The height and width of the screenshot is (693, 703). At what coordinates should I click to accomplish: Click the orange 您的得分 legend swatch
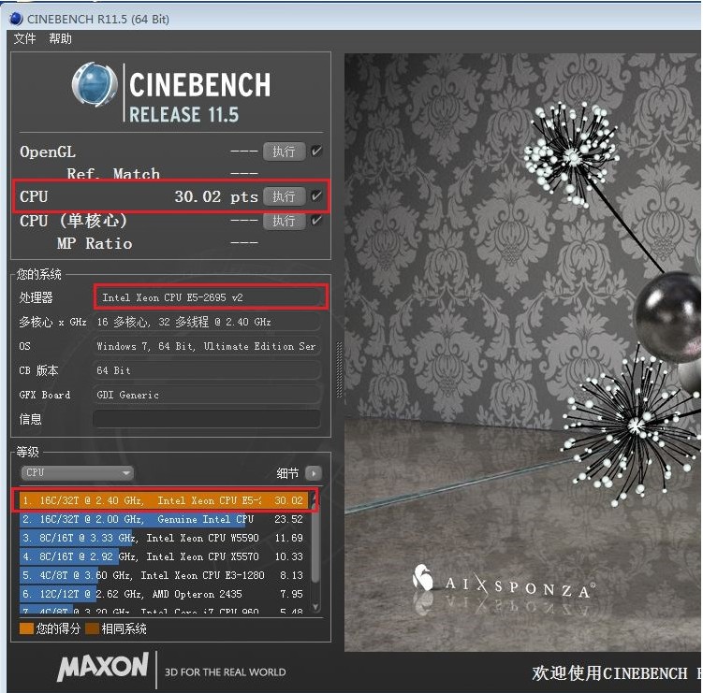(26, 628)
